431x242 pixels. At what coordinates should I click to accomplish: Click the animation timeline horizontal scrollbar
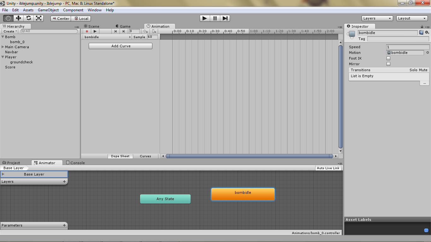[x=249, y=156]
